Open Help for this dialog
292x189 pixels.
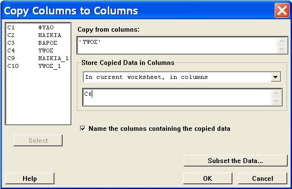pyautogui.click(x=30, y=178)
